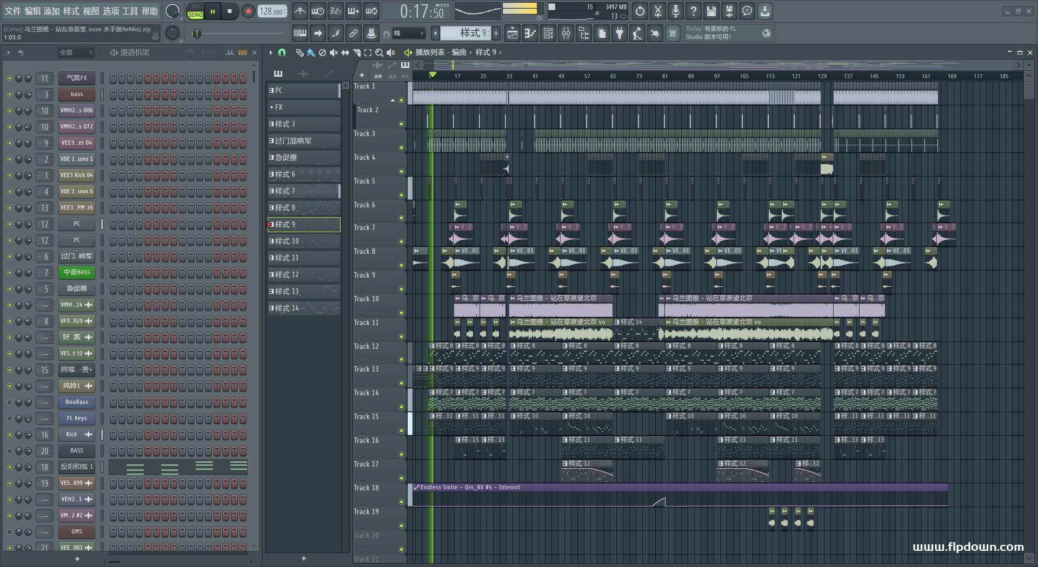Click the metronome icon

tap(300, 11)
